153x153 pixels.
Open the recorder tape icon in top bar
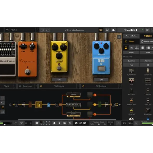point(101,30)
